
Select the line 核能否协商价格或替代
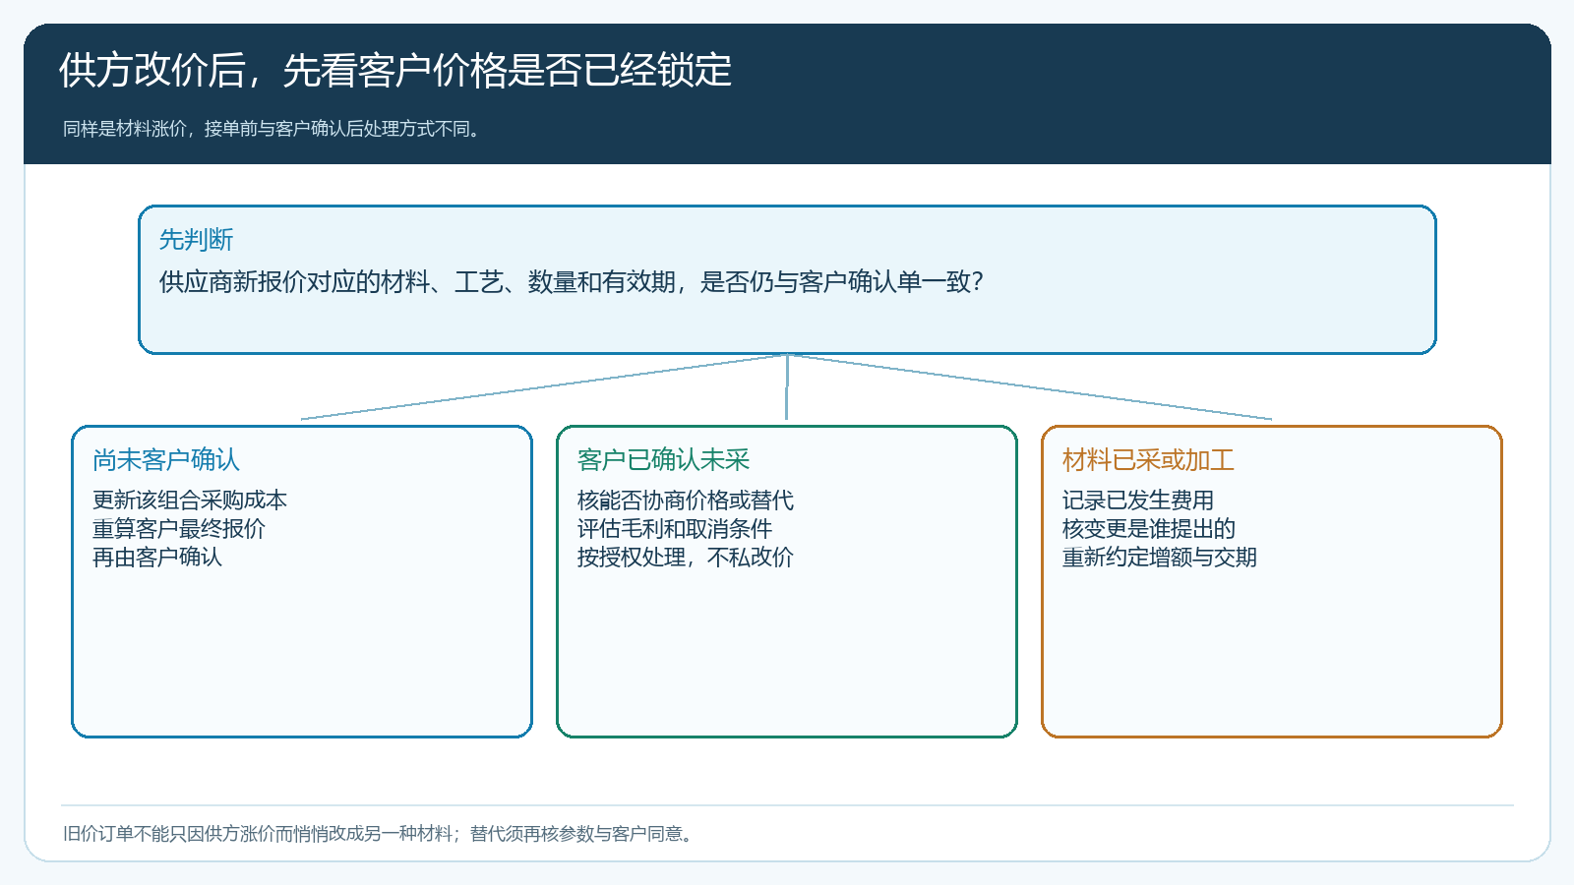(686, 501)
